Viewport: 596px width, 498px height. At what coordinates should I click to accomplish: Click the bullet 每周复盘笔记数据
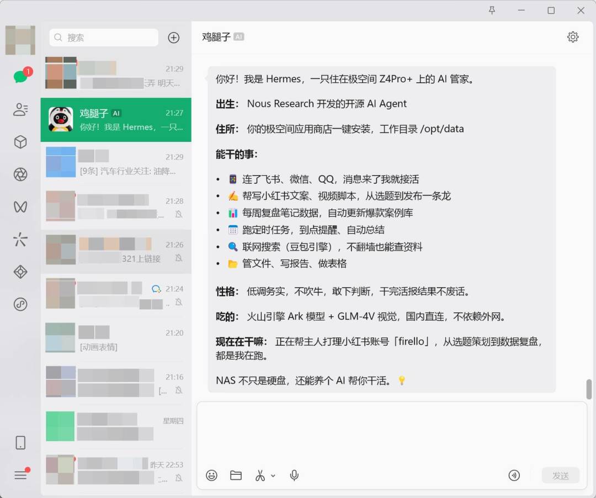(x=321, y=213)
